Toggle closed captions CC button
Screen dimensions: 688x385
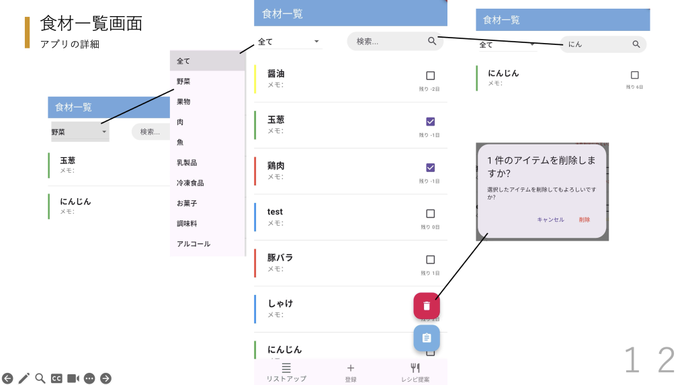point(57,378)
